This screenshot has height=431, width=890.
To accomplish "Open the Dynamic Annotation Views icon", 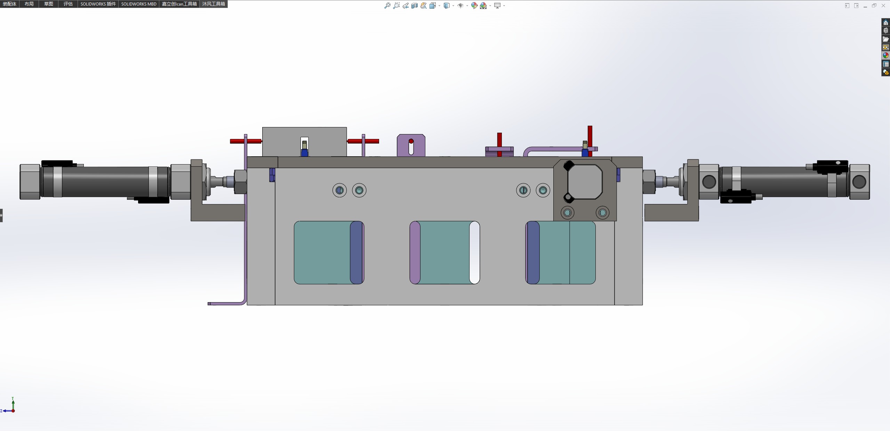I will pyautogui.click(x=423, y=6).
